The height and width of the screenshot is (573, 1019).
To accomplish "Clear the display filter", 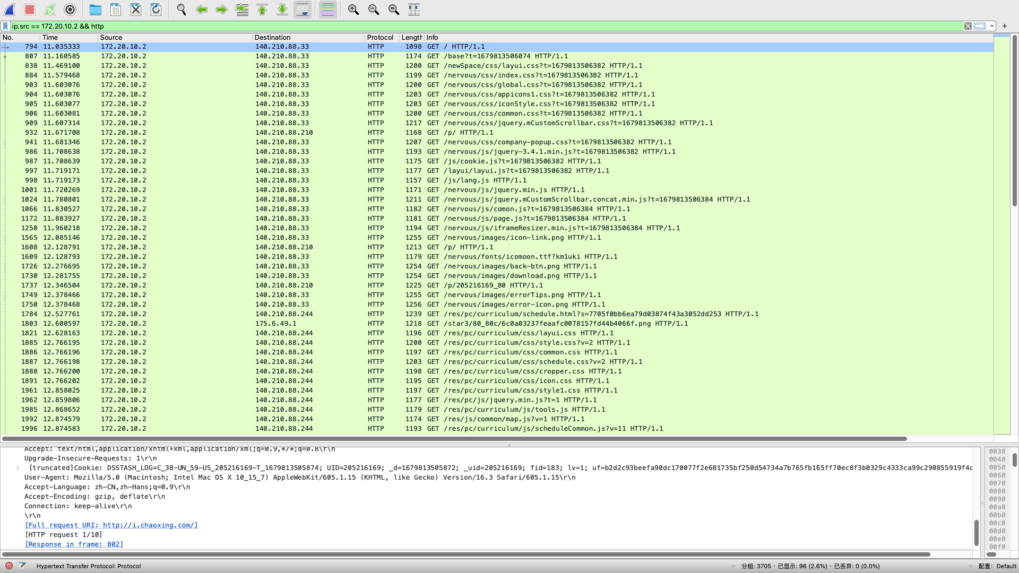I will coord(968,26).
